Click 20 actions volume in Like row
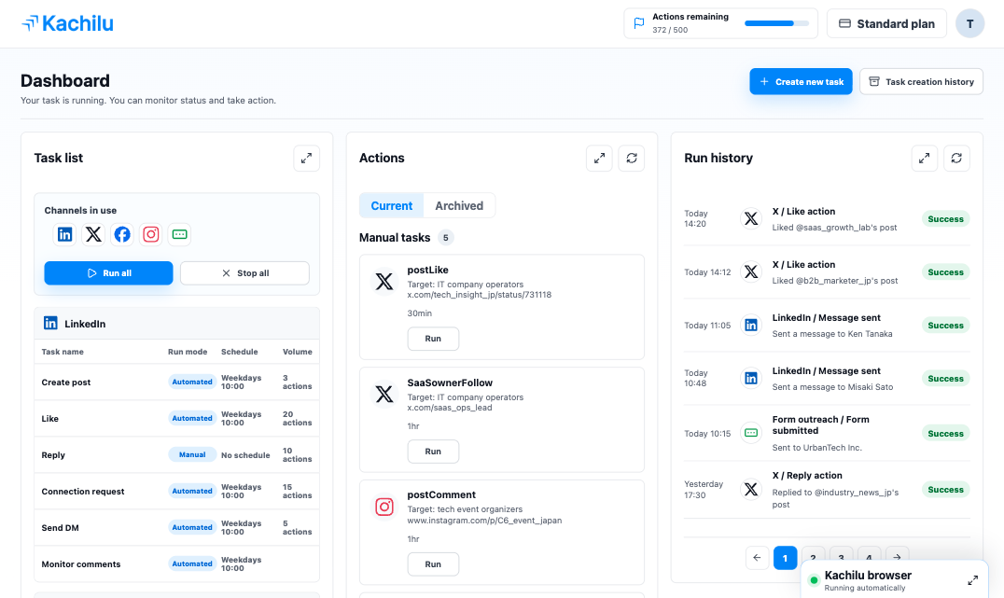The image size is (1004, 598). click(297, 419)
